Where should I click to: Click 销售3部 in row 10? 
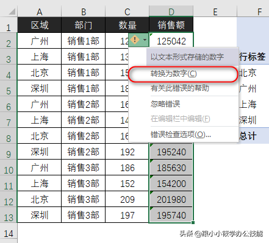coord(84,167)
